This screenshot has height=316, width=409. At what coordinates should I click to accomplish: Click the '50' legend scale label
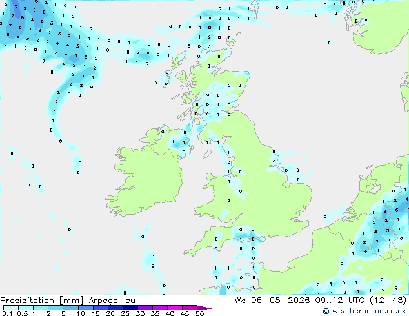pyautogui.click(x=199, y=313)
